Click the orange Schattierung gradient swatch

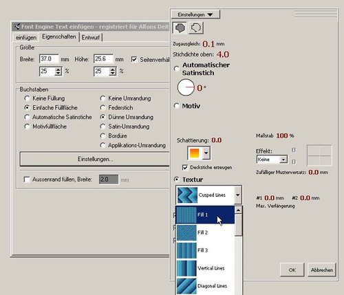[195, 153]
